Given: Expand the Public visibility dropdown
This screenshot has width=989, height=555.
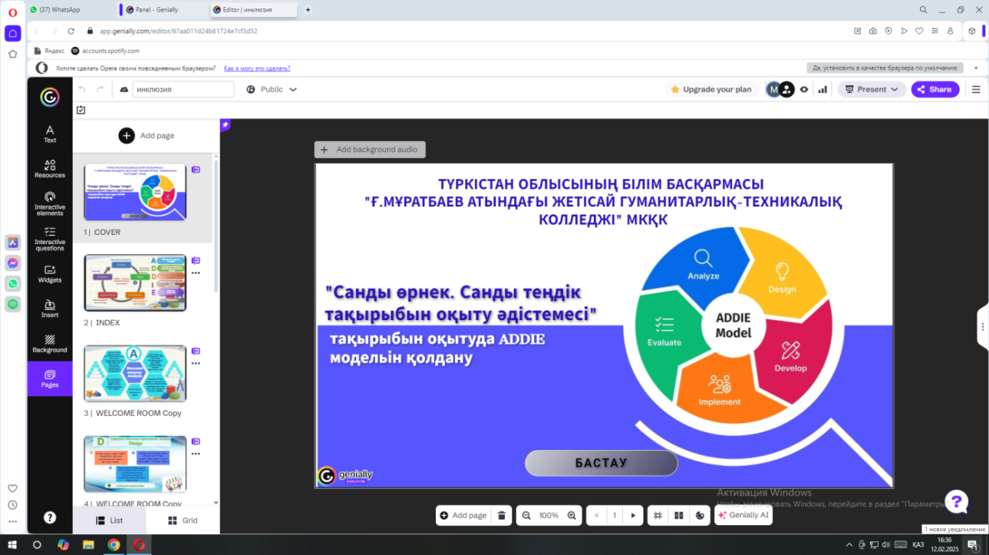Looking at the screenshot, I should 272,90.
